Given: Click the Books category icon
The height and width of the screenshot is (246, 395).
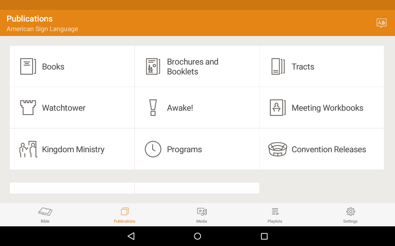Looking at the screenshot, I should (x=28, y=66).
